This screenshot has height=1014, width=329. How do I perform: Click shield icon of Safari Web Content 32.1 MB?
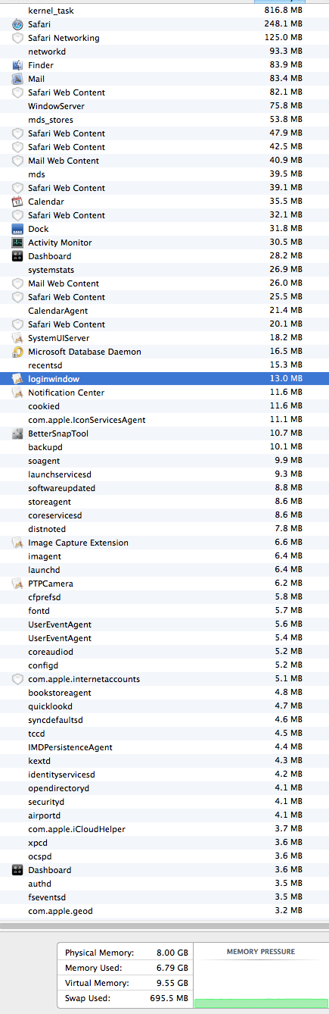[18, 215]
